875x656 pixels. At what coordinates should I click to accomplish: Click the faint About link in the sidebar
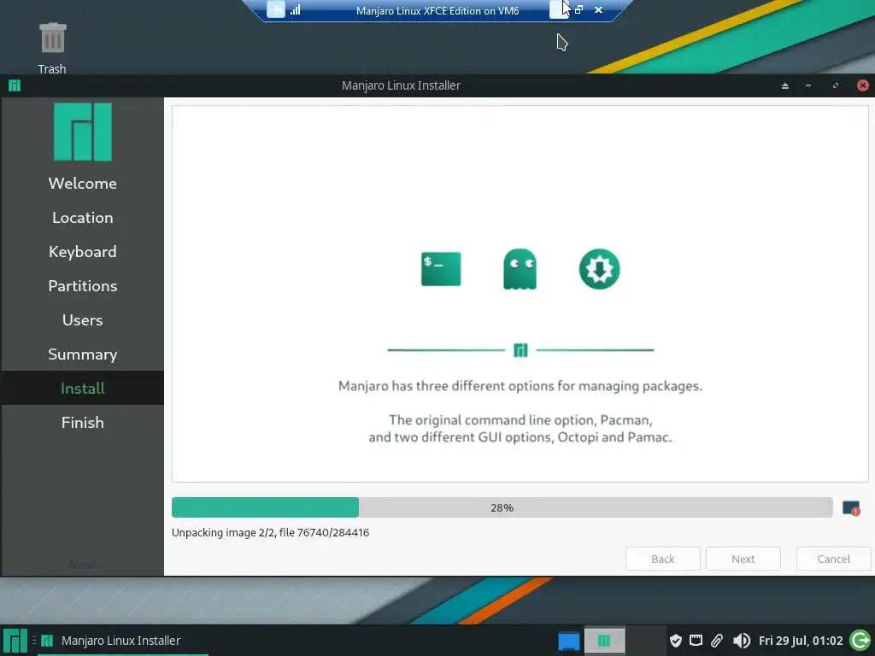83,564
